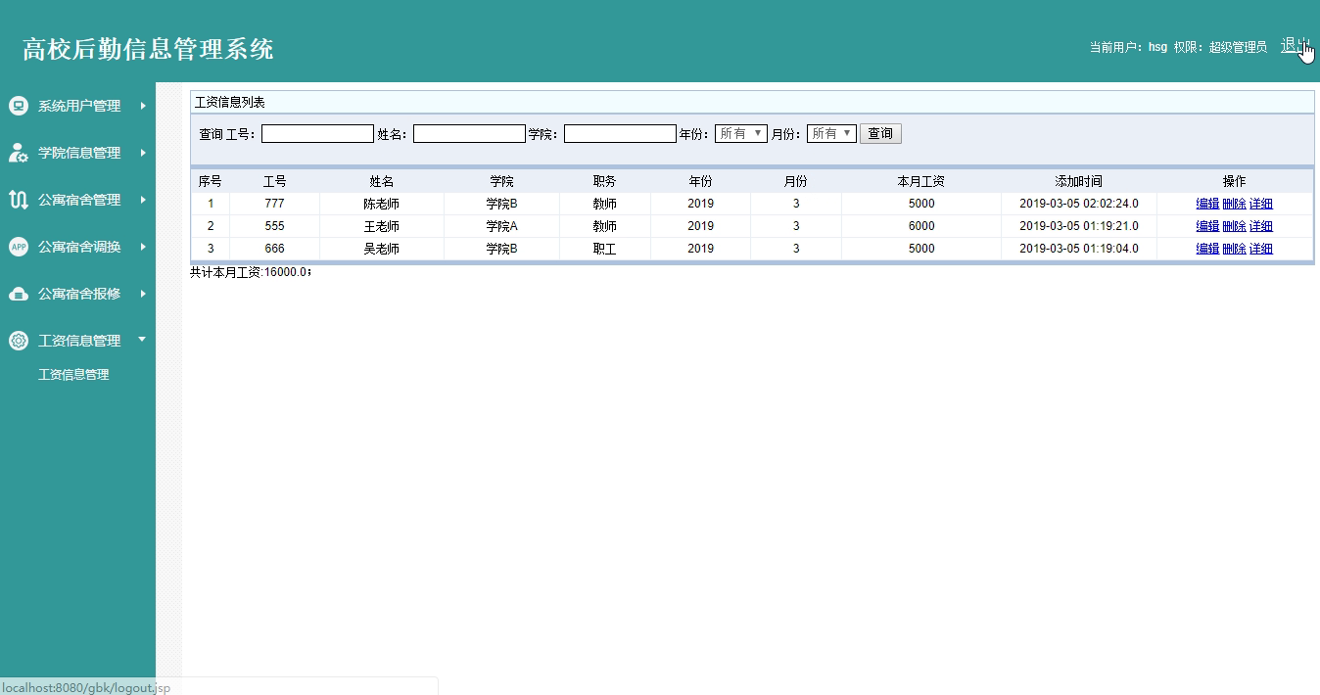Edit 王老师's salary record
This screenshot has height=695, width=1320.
click(1207, 226)
